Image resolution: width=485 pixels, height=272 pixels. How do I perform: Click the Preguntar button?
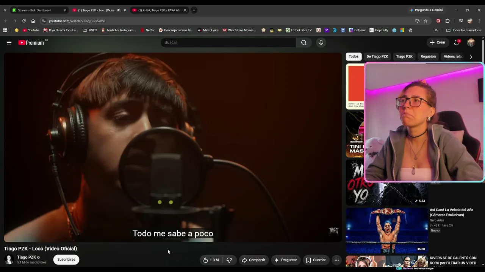point(285,260)
